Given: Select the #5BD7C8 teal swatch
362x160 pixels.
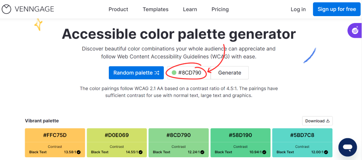Looking at the screenshot, I should (303, 143).
